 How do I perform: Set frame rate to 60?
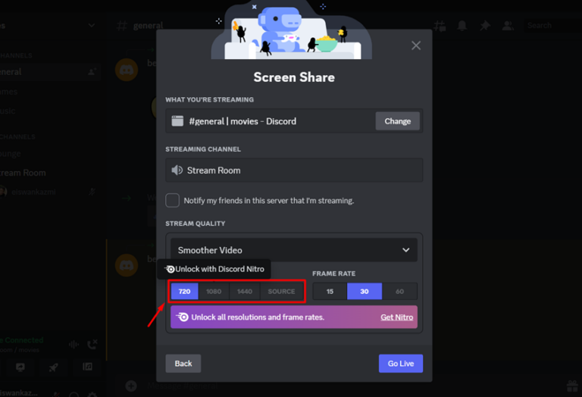pos(399,291)
